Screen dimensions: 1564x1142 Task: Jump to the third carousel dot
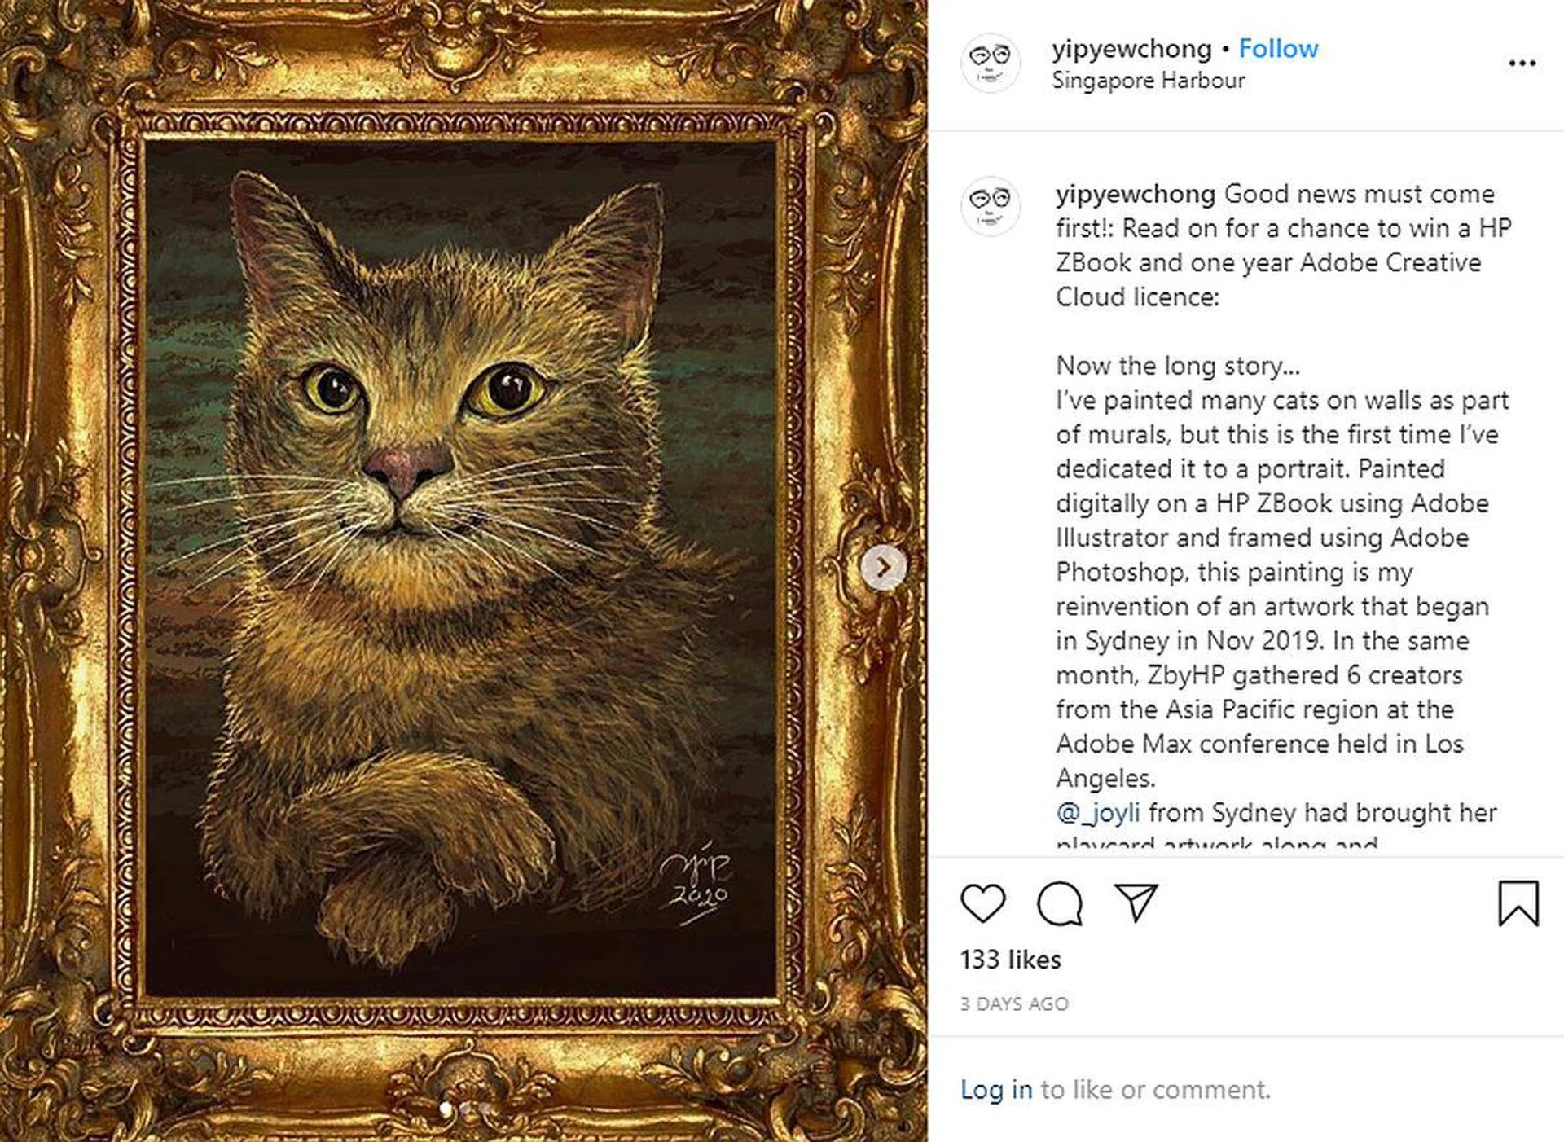point(485,1109)
